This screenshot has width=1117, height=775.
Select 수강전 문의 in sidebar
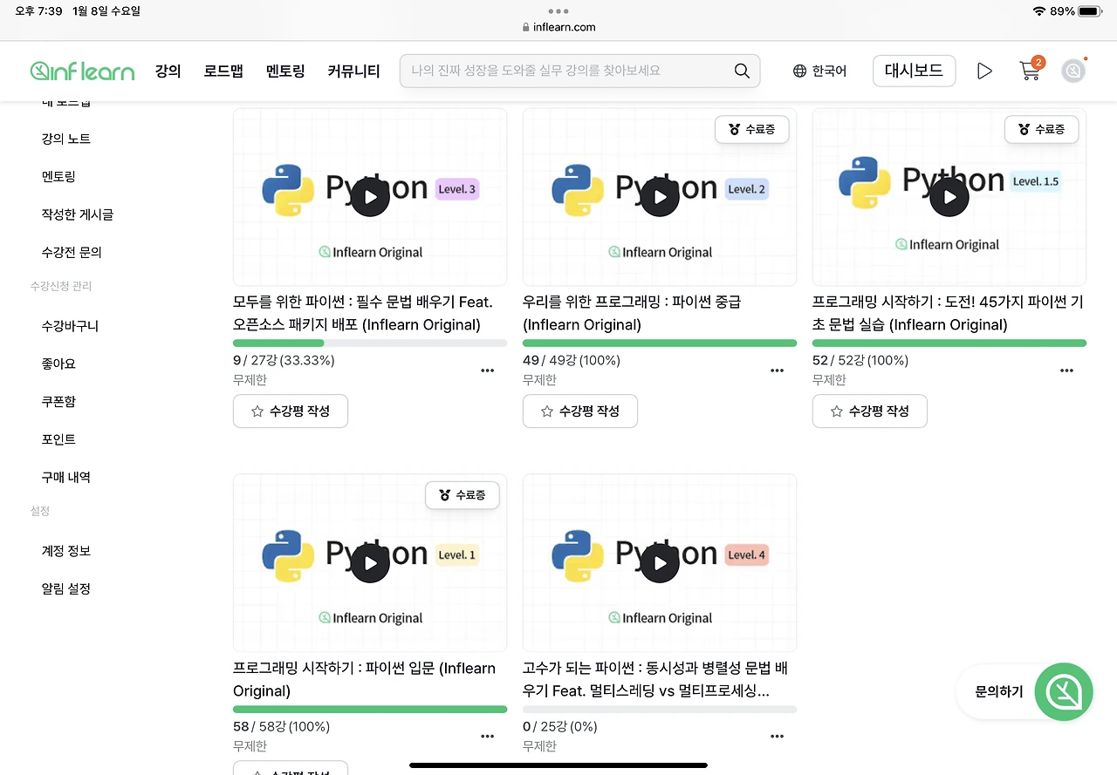coord(72,252)
